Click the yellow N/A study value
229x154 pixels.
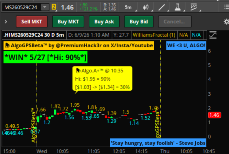183,35
